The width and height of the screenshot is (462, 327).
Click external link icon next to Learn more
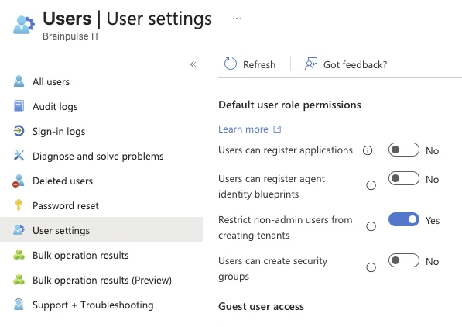[277, 129]
